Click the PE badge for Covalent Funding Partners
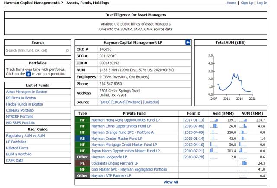This screenshot has height=188, width=277. pos(83,163)
